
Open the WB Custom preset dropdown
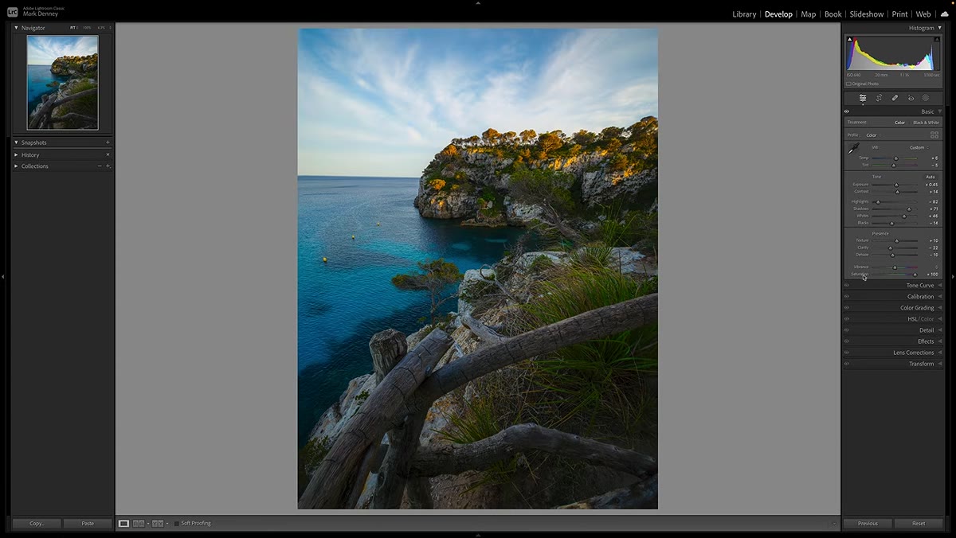coord(919,147)
